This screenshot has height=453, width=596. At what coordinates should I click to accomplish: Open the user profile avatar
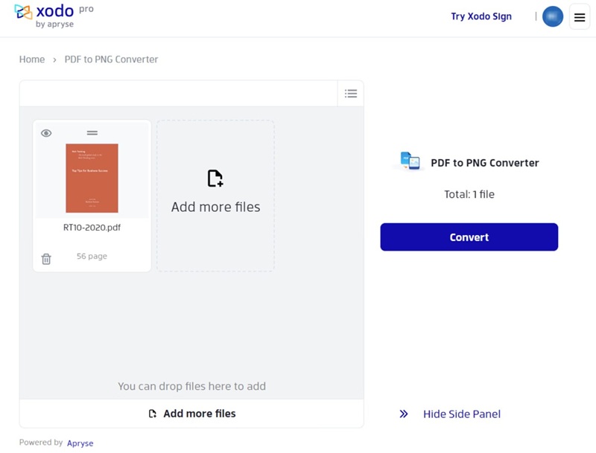(552, 16)
